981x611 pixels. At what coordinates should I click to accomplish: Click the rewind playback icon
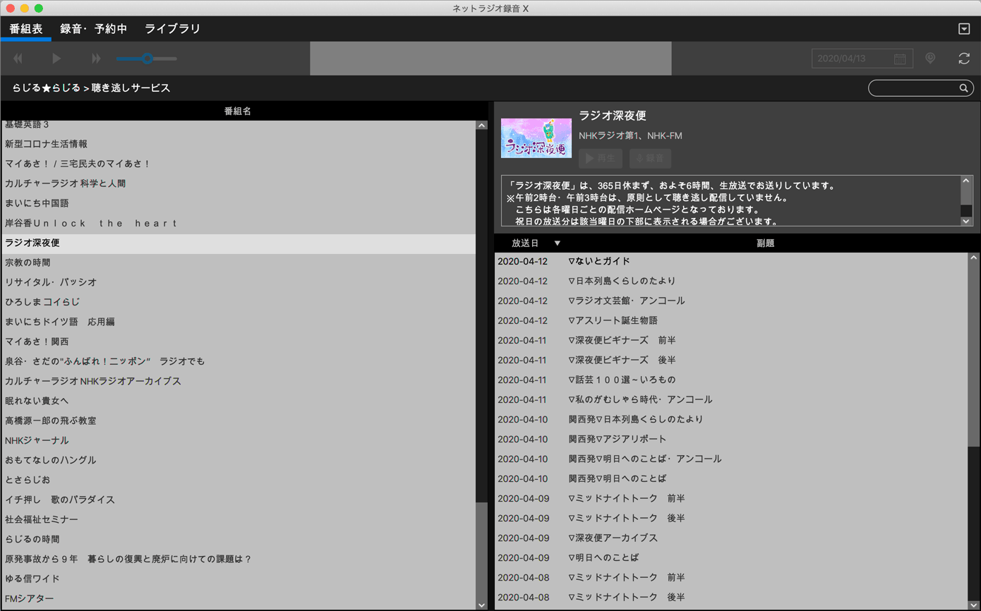click(x=18, y=59)
